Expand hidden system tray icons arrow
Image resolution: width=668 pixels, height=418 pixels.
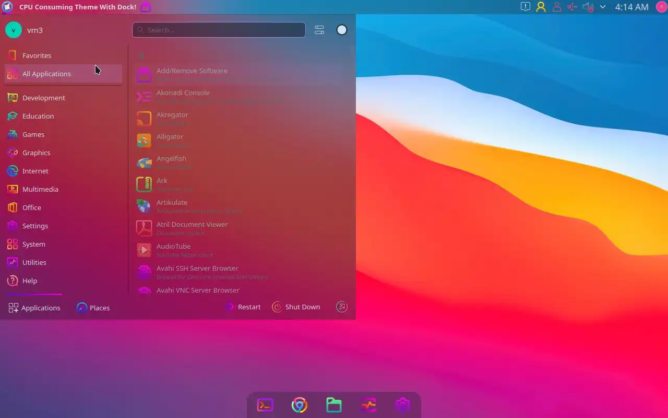pyautogui.click(x=603, y=7)
